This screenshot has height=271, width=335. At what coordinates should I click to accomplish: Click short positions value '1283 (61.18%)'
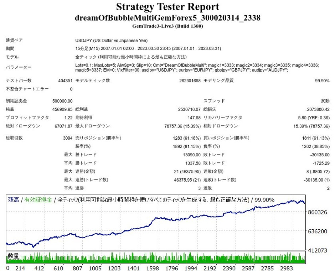(187, 138)
